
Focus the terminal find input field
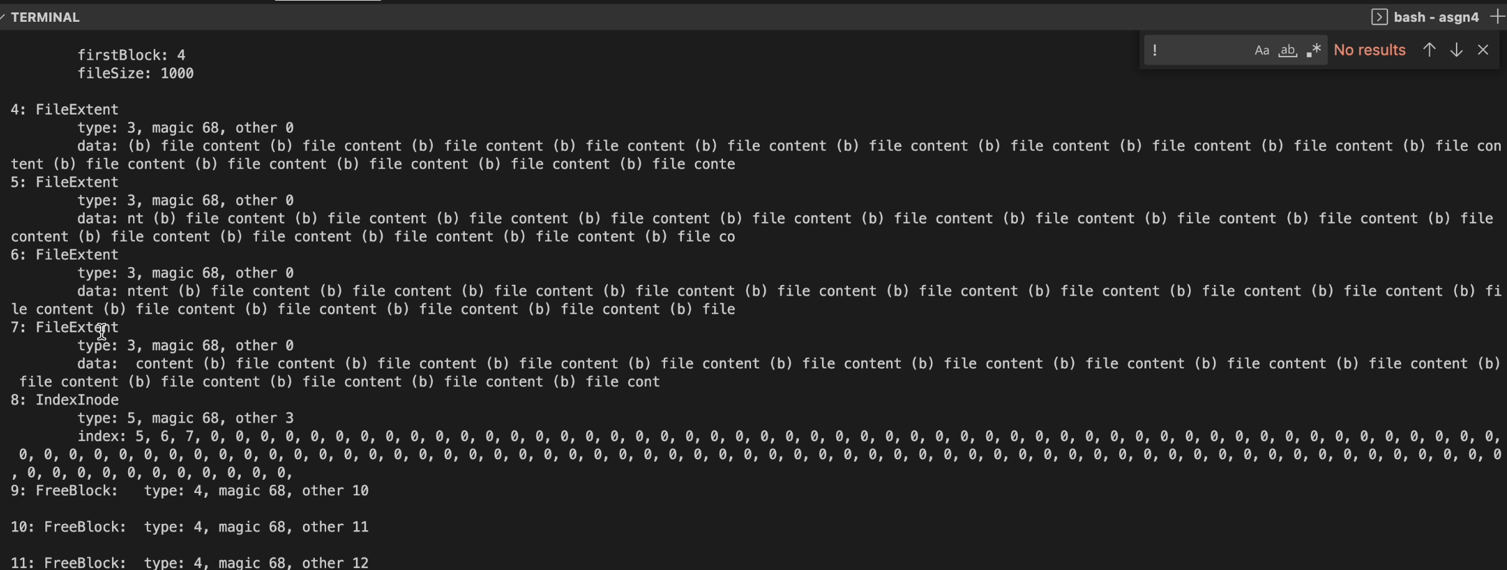(1198, 50)
